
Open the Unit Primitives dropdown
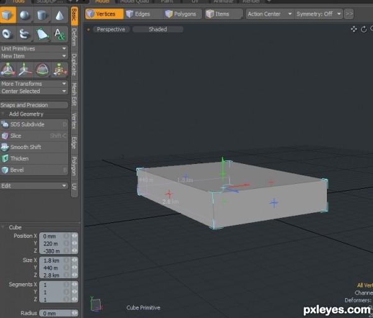tap(34, 48)
